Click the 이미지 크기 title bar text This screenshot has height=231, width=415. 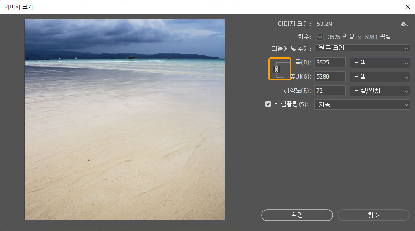19,7
